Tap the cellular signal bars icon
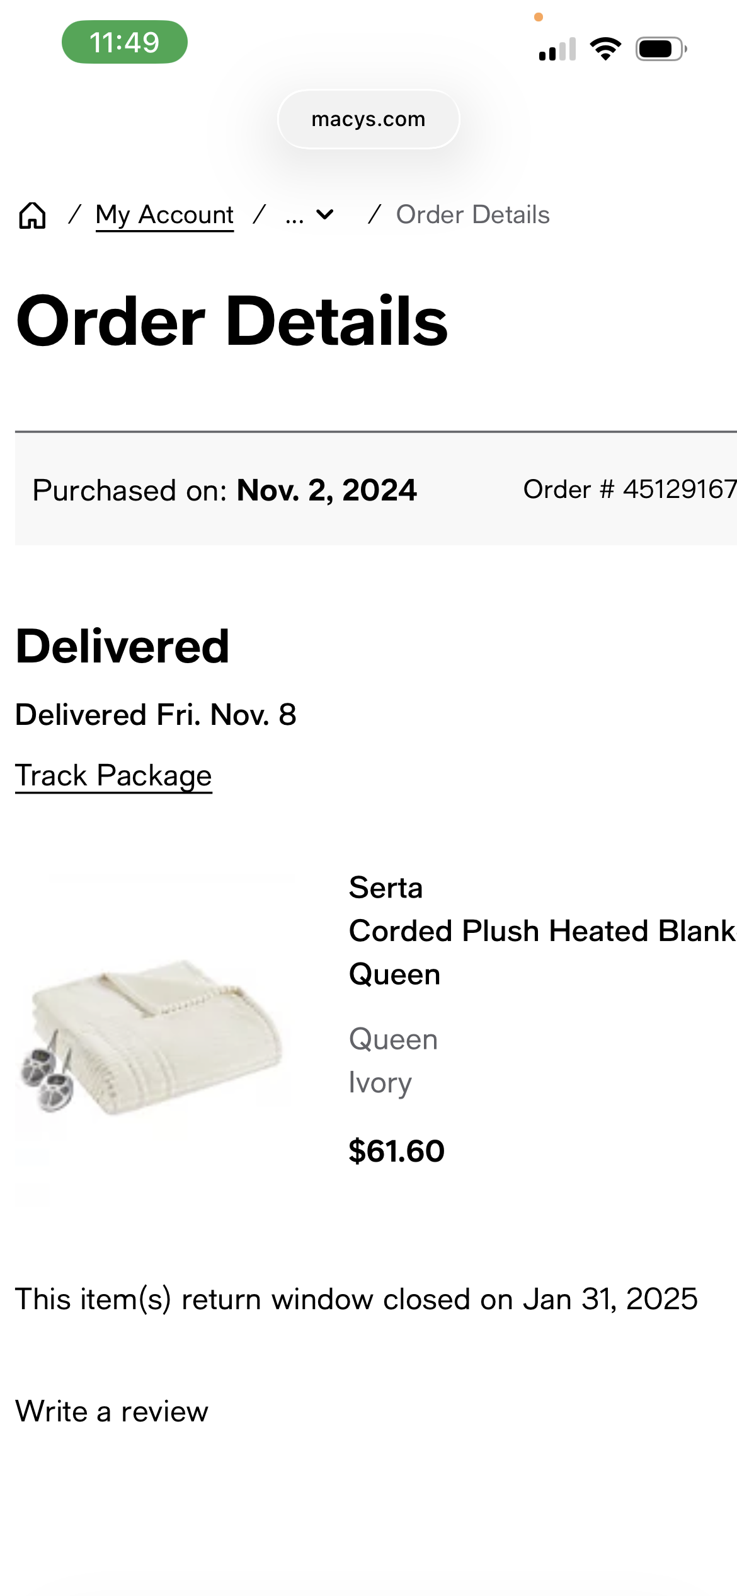This screenshot has height=1596, width=737. 557,49
